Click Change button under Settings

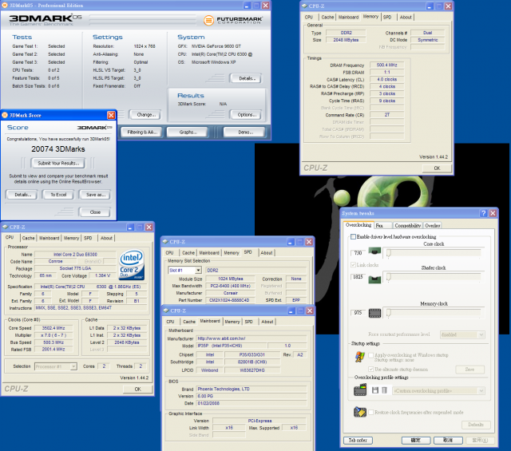point(145,115)
